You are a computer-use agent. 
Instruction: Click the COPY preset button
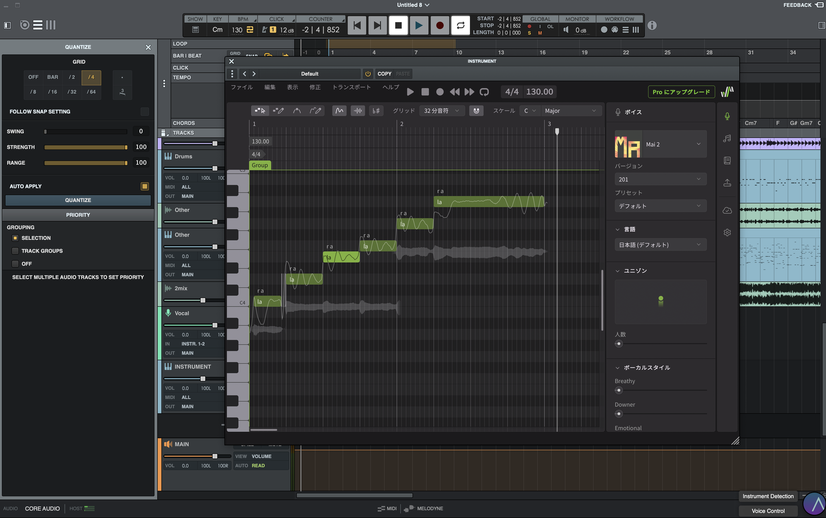(384, 74)
